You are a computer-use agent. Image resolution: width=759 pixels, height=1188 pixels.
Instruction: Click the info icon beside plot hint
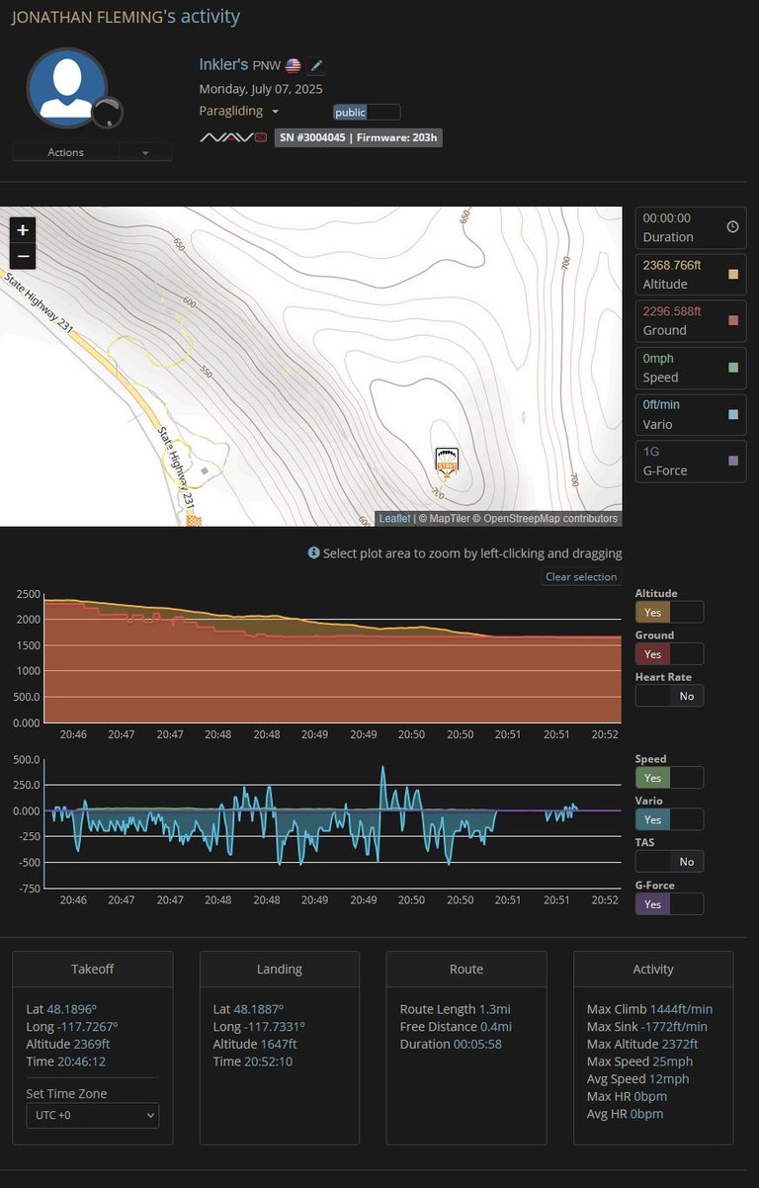313,553
